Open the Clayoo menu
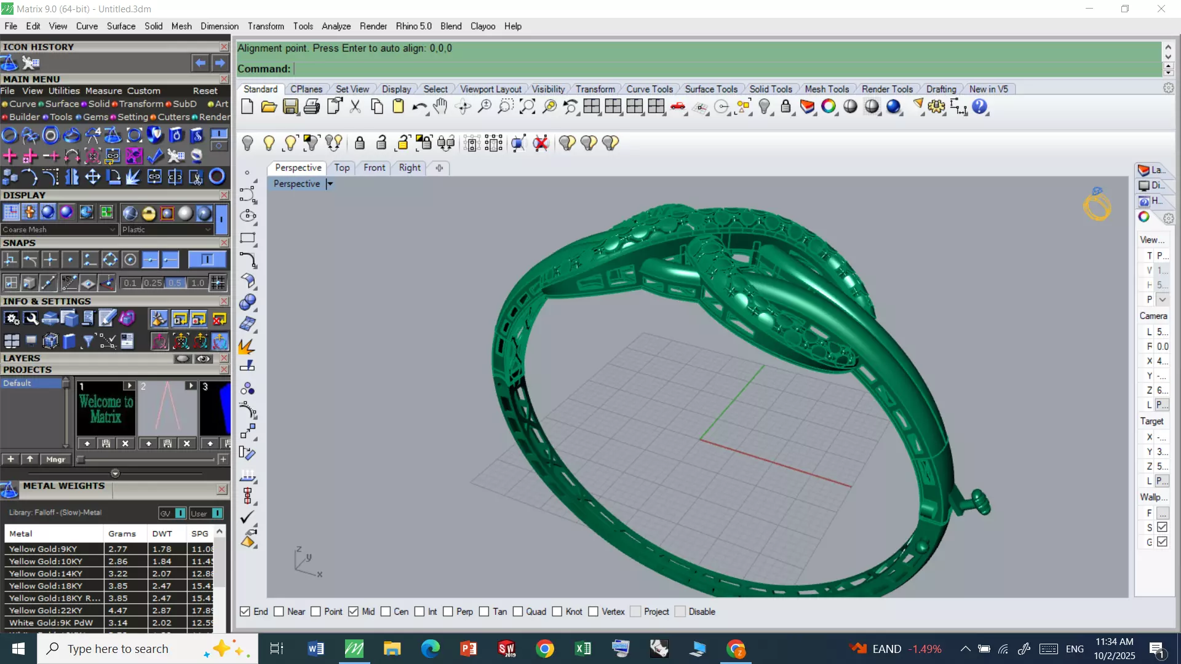1181x664 pixels. [483, 26]
